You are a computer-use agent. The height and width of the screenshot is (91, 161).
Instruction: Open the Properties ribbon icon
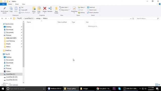click(74, 8)
